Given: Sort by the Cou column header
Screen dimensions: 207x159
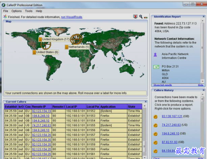Looking at the screenshot, I should (x=28, y=106).
